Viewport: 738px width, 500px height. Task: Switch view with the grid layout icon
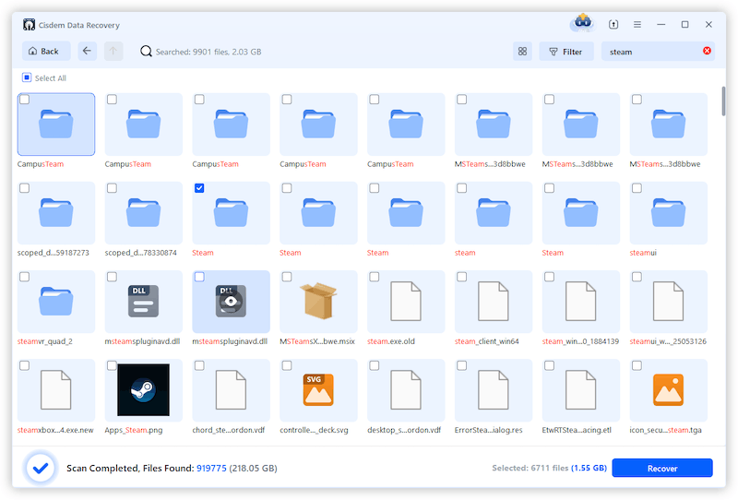tap(522, 52)
